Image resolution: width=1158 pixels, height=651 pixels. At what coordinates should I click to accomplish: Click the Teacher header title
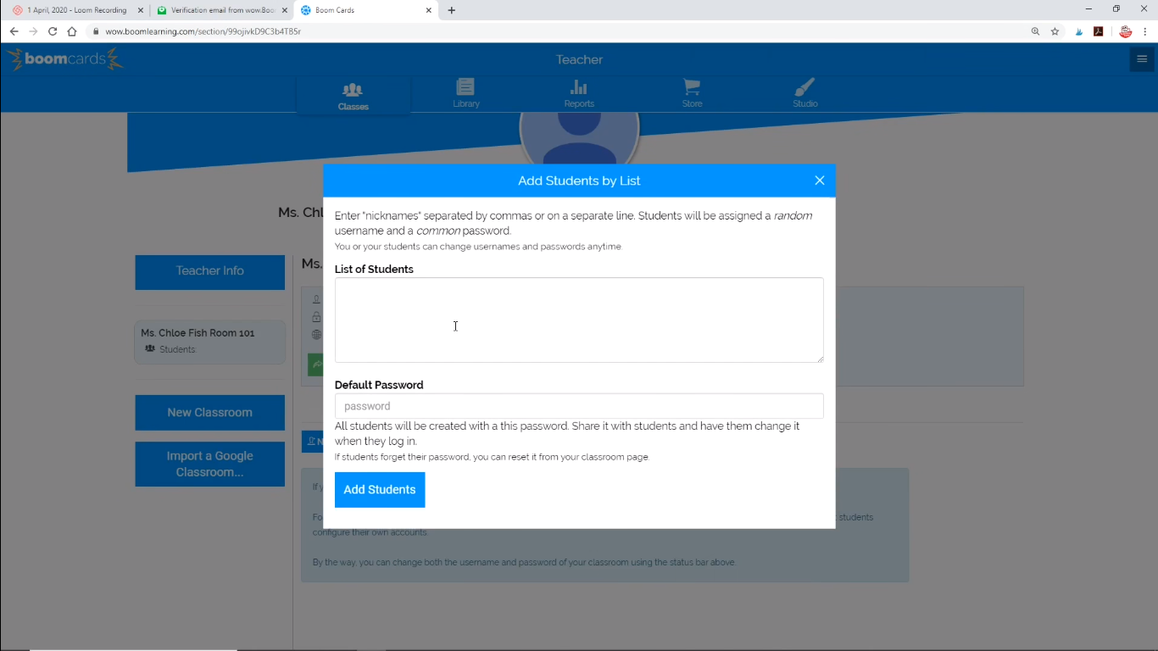[579, 59]
